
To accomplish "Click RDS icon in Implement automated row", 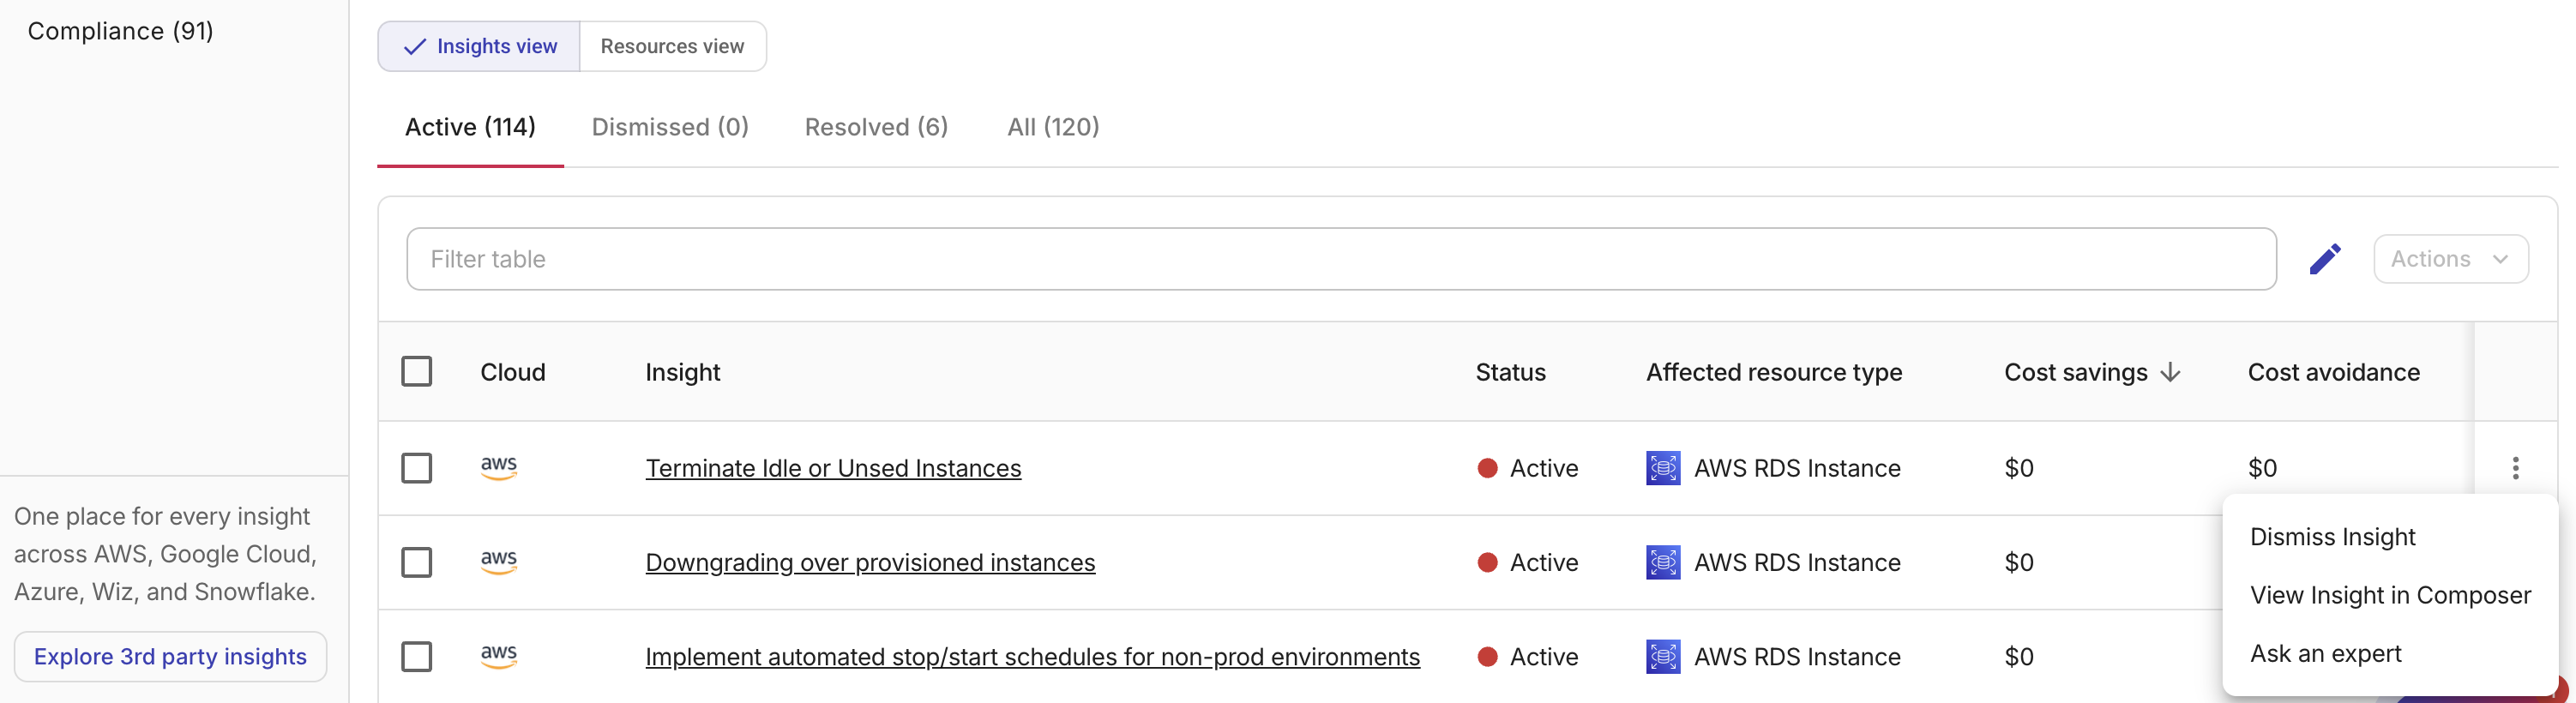I will [1663, 656].
